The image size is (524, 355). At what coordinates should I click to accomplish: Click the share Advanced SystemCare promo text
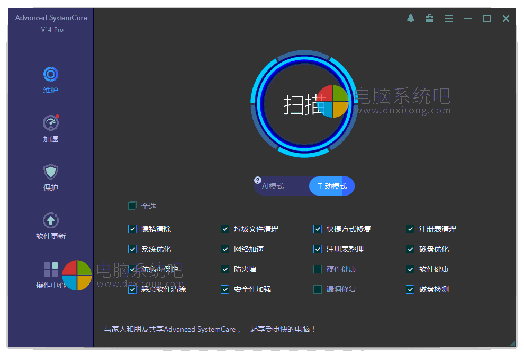[x=210, y=329]
